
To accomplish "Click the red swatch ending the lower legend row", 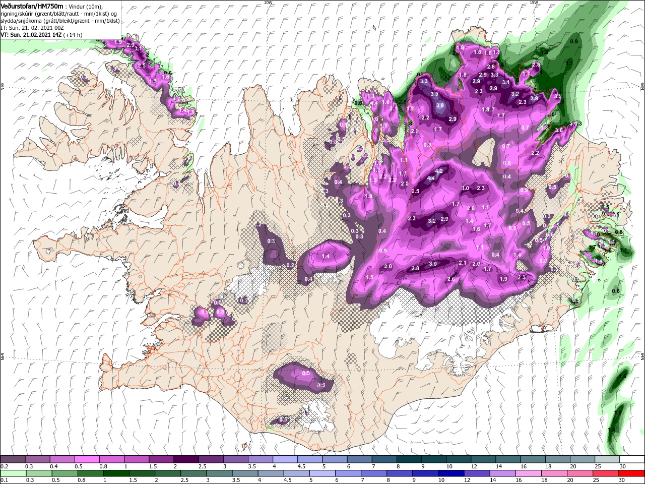I will coord(631,473).
